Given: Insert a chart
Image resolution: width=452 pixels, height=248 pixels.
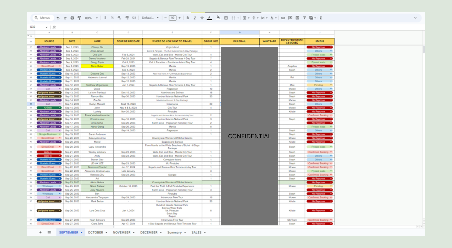Looking at the screenshot, I should click(297, 18).
